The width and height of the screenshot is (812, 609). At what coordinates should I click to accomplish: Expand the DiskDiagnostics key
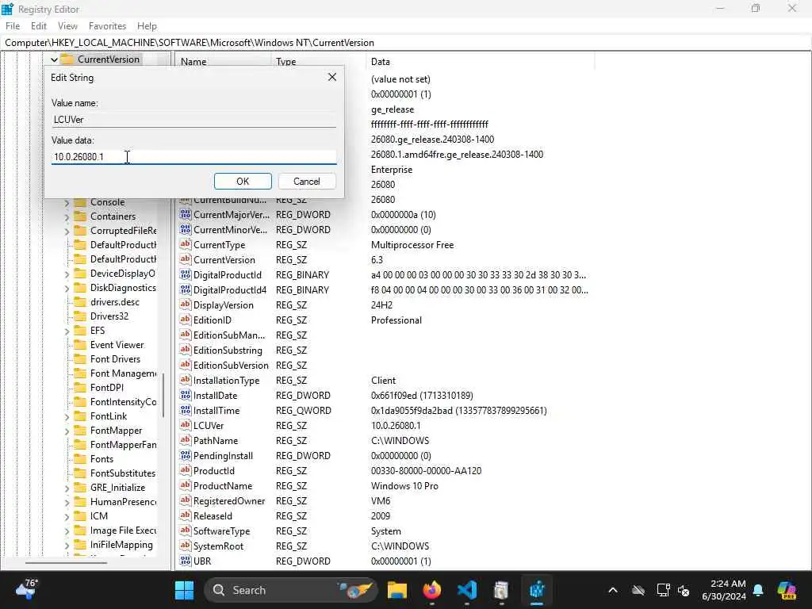point(67,289)
